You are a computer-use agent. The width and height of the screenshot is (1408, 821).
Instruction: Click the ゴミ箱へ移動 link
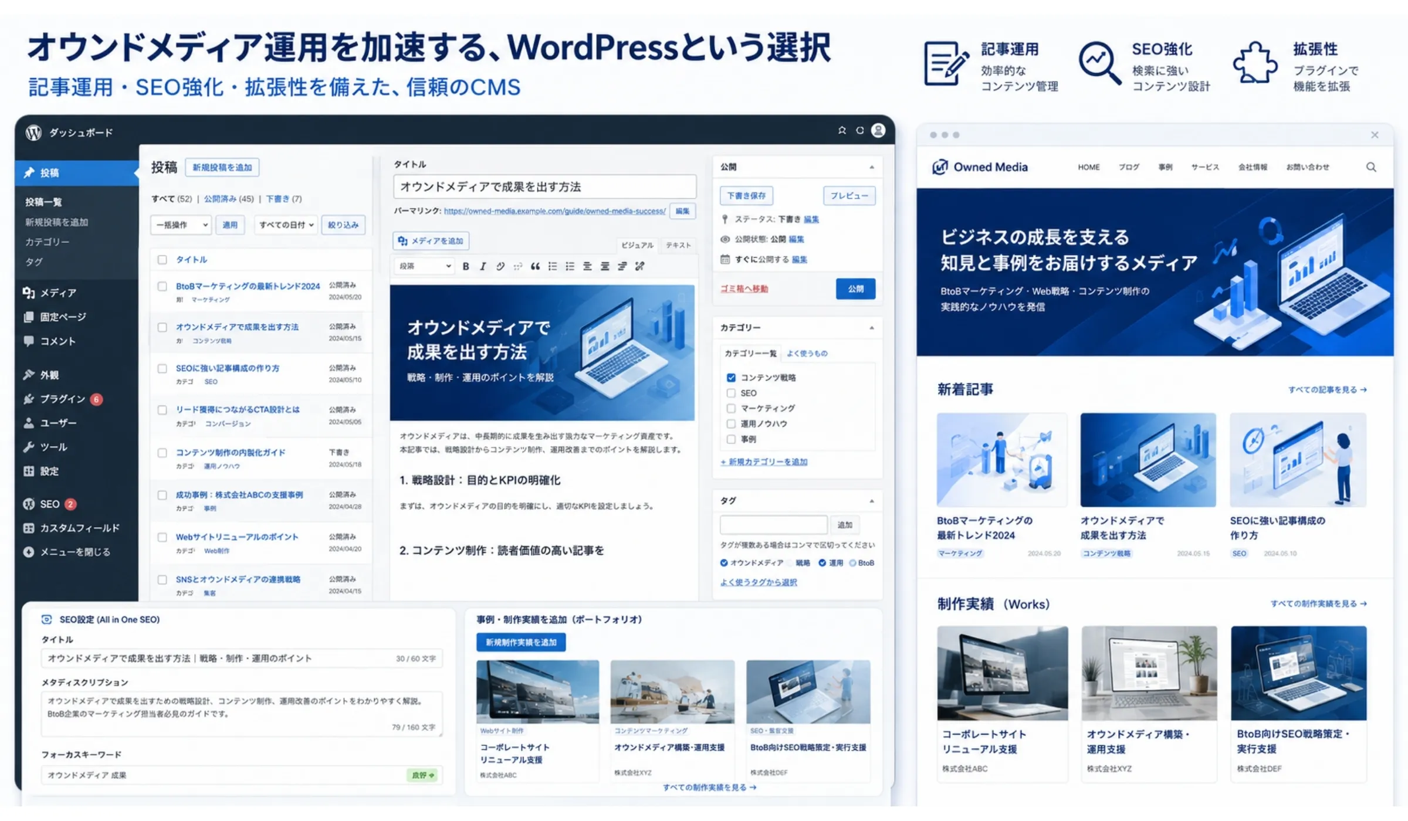pyautogui.click(x=744, y=289)
